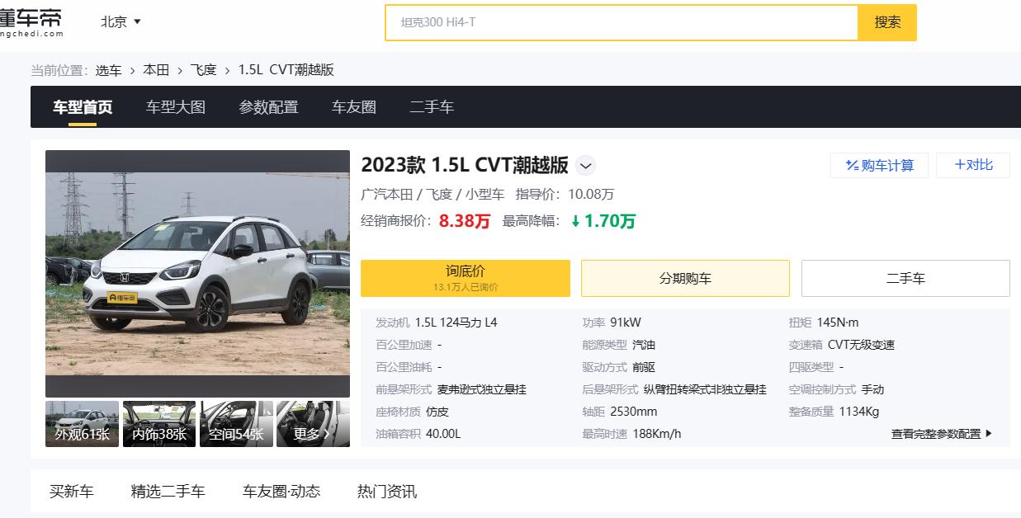Image resolution: width=1021 pixels, height=518 pixels.
Task: Open the 空间54张 space photos
Action: pos(236,423)
